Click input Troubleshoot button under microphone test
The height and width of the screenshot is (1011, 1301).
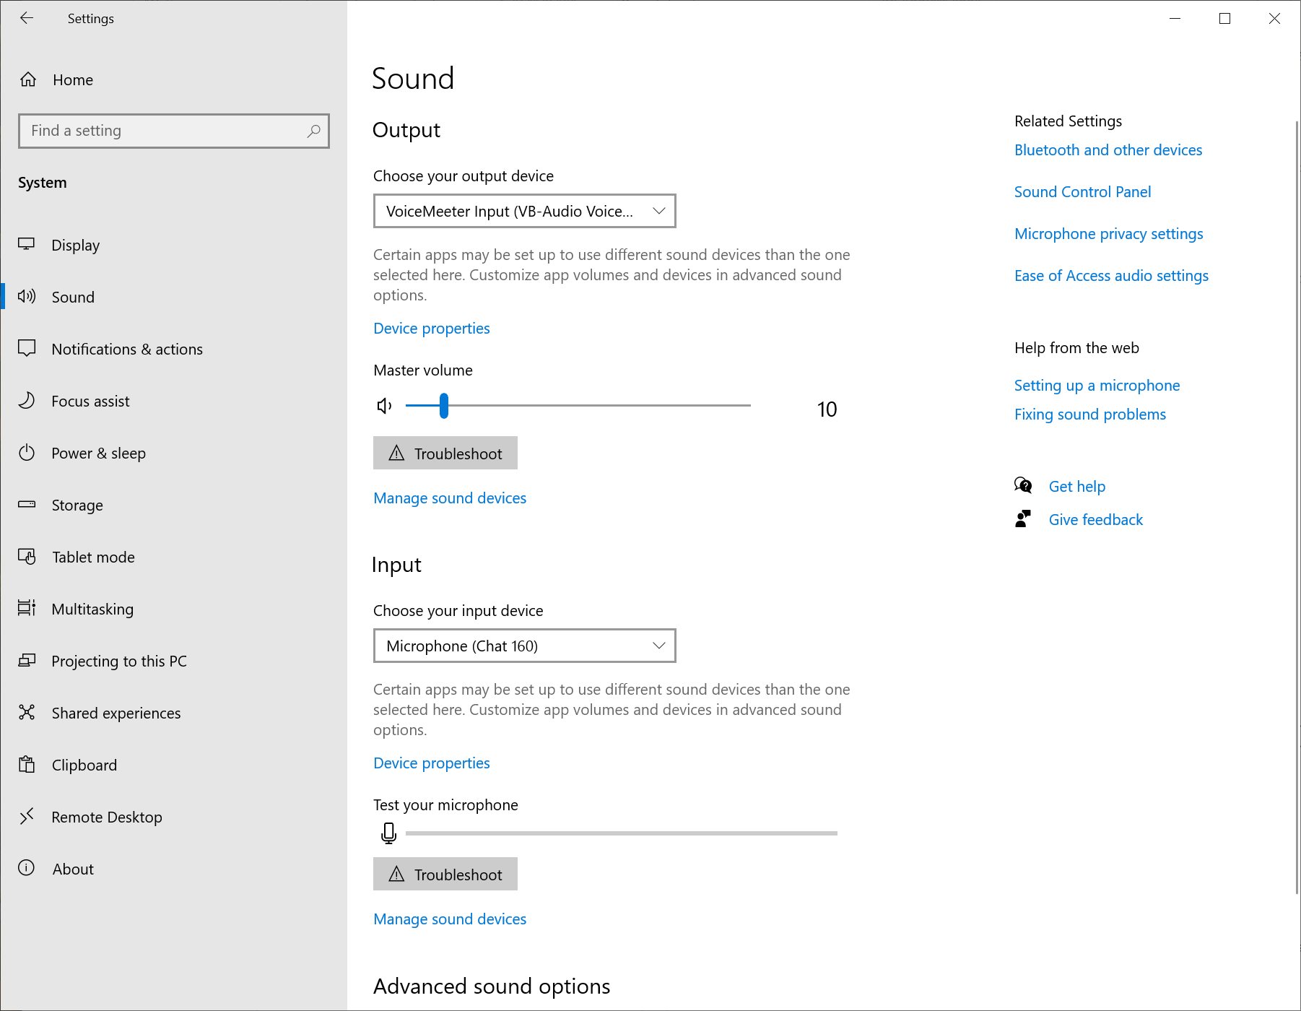(x=445, y=874)
